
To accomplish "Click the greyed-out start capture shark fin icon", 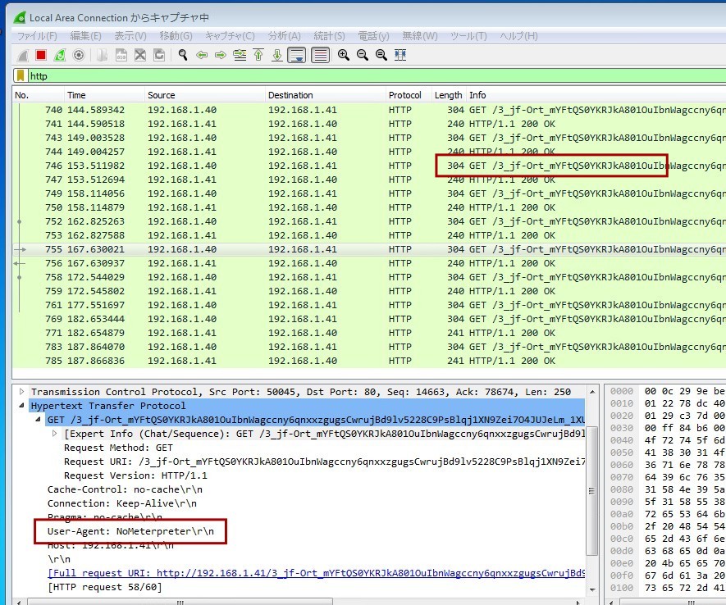I will tap(22, 56).
